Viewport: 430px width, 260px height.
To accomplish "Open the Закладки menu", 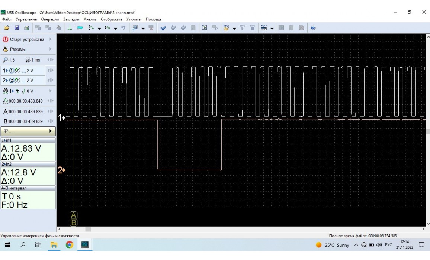I will 71,19.
